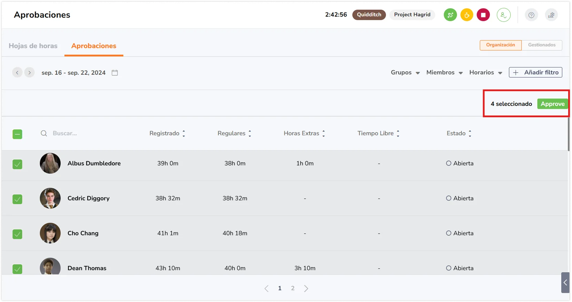This screenshot has height=302, width=572.
Task: Open Cedric Diggory's avatar
Action: pyautogui.click(x=50, y=198)
